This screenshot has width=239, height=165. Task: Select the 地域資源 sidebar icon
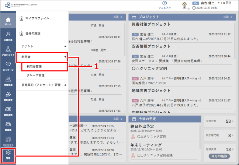[x=8, y=81]
